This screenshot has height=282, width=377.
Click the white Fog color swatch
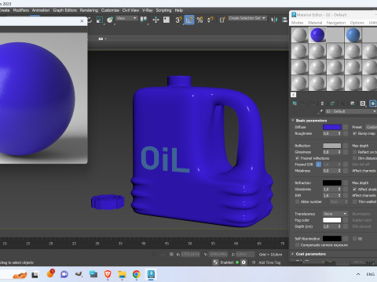(332, 220)
